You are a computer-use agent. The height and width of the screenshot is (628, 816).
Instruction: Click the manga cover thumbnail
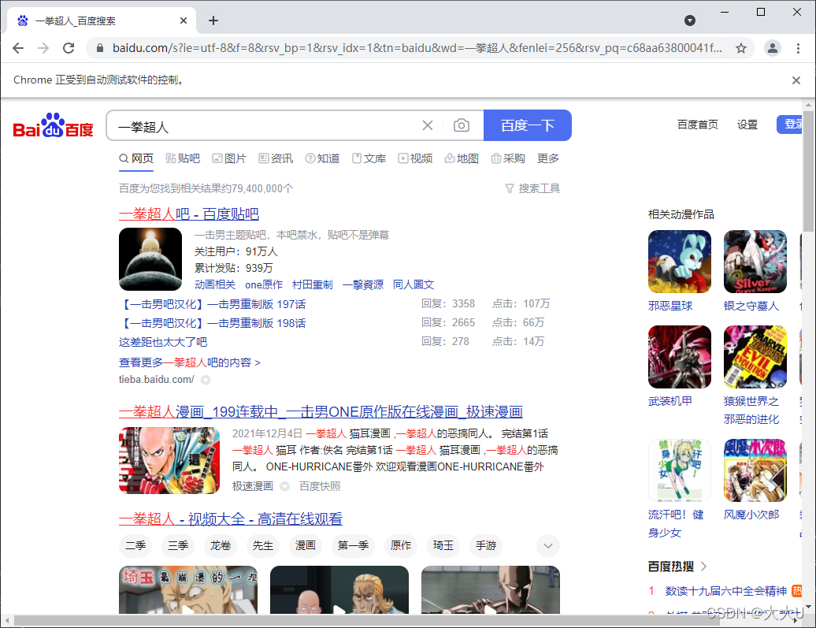169,460
